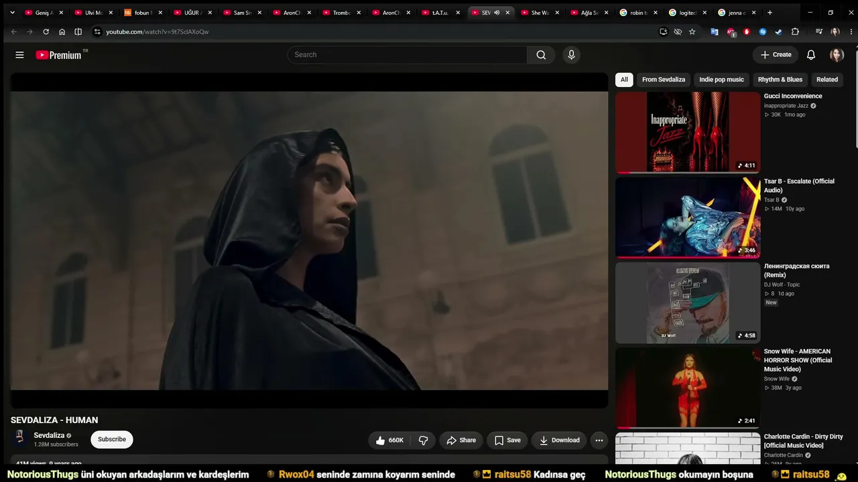Switch to the Geniş tab
Screen dimensions: 858x482
pyautogui.click(x=44, y=13)
